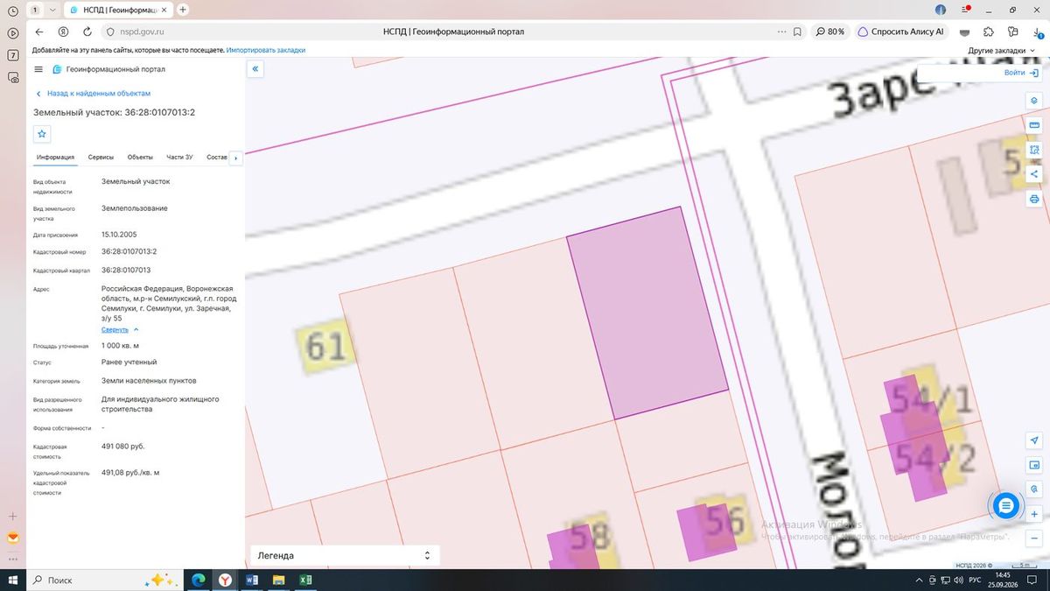Open the tab list dropdown chevron

(x=52, y=10)
